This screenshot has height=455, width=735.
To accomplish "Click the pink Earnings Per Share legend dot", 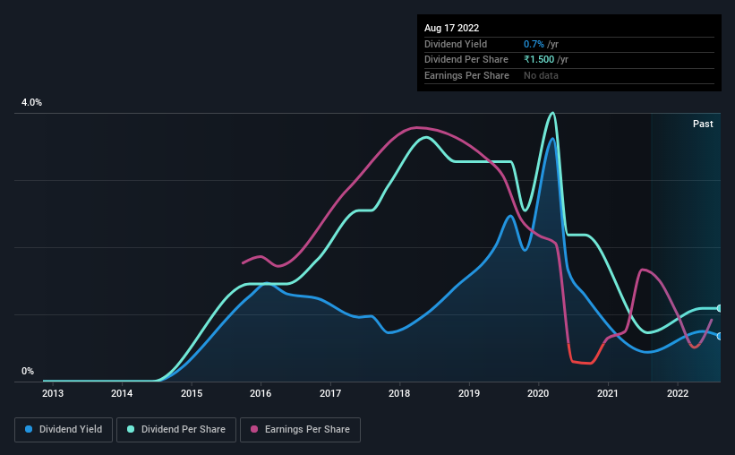I will [254, 429].
